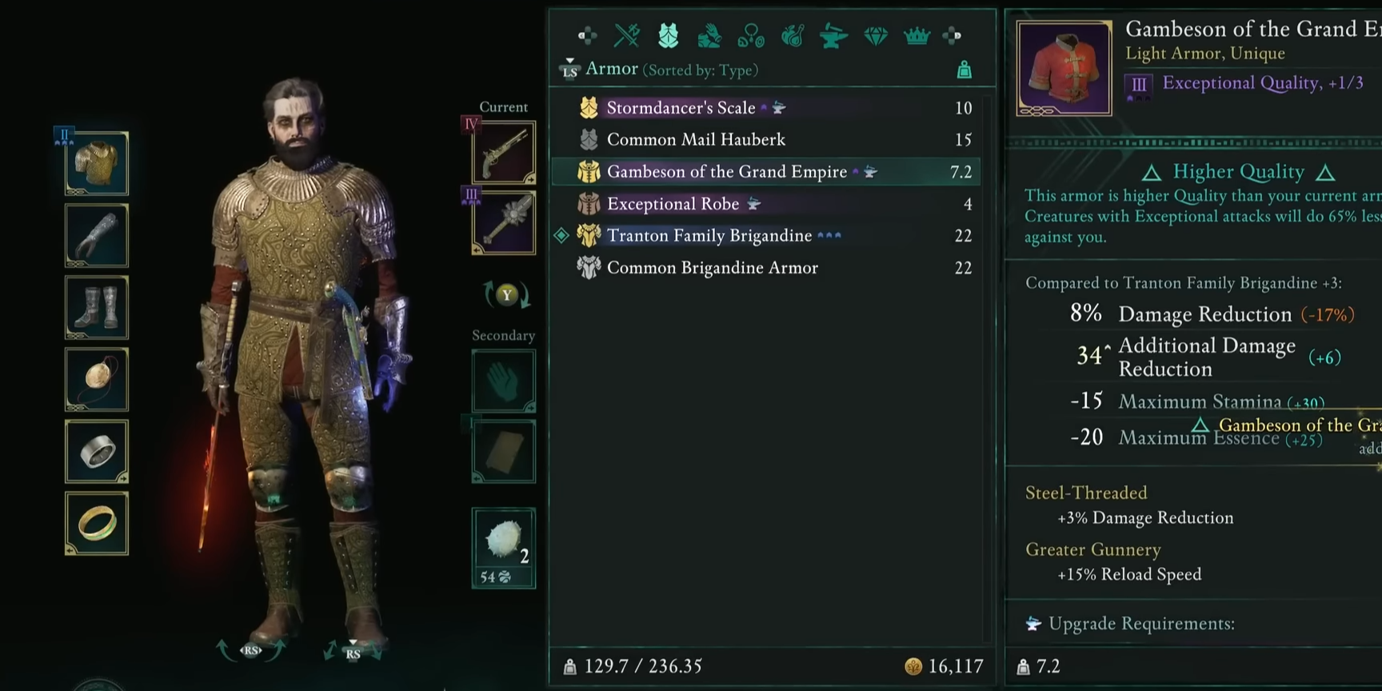Select the Armor chest category icon
The image size is (1382, 691).
pos(669,35)
